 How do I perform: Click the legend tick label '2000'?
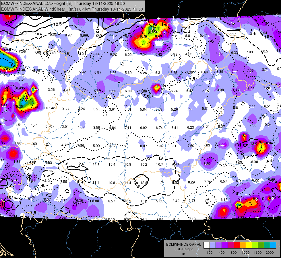tap(270, 253)
